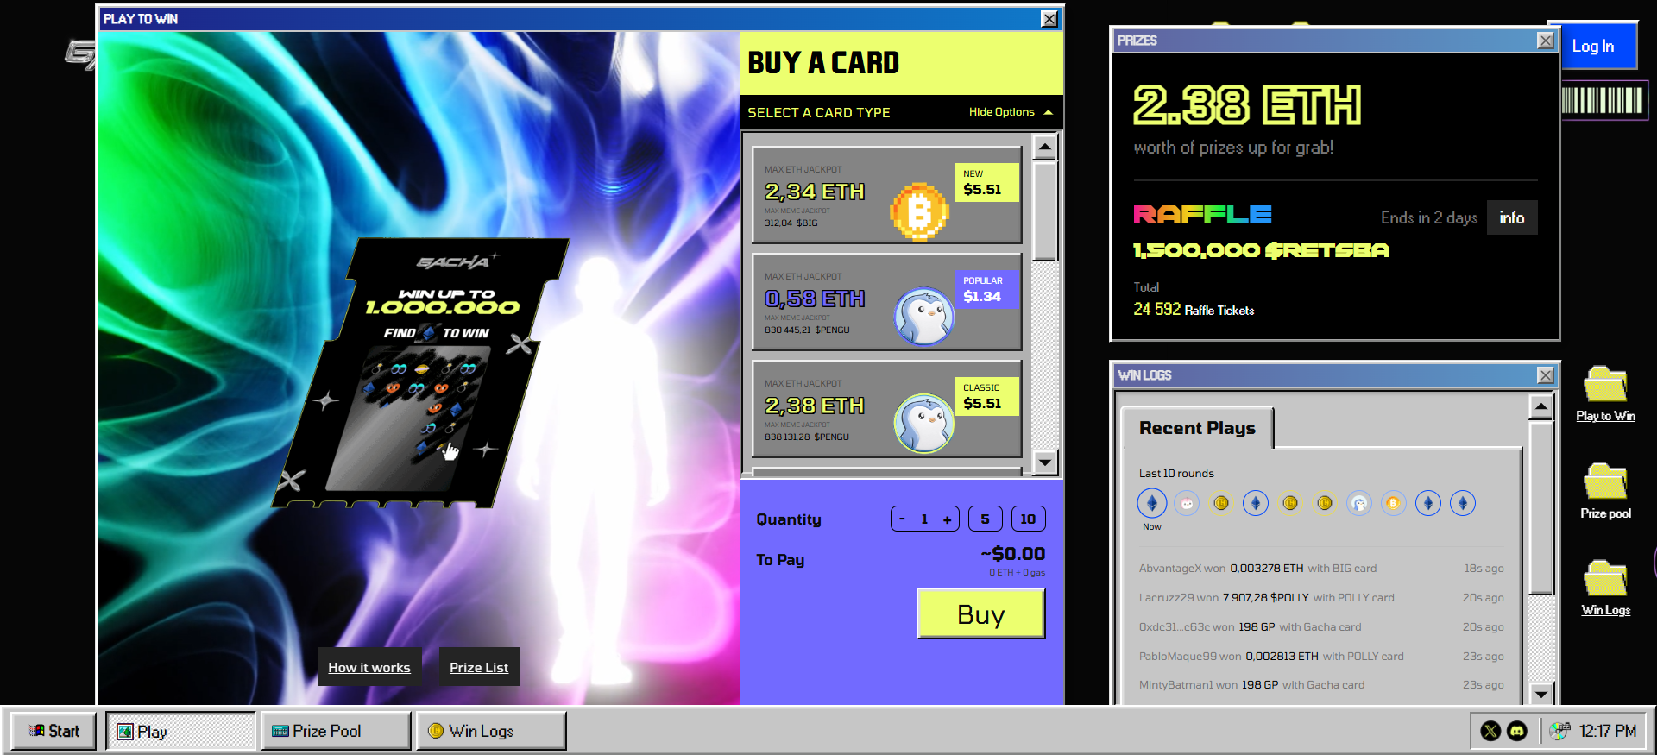Click the most recent round icon labeled Now
The image size is (1657, 755).
pos(1151,503)
